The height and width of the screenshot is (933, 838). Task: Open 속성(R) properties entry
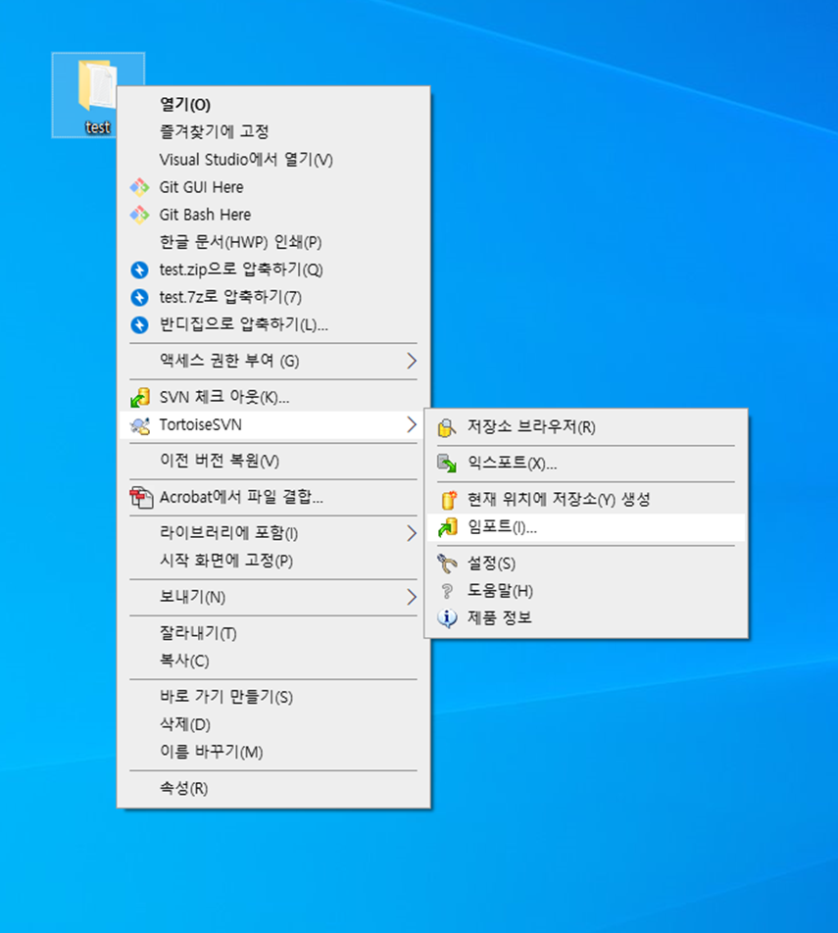pyautogui.click(x=273, y=788)
